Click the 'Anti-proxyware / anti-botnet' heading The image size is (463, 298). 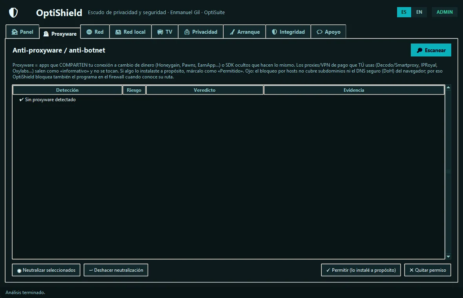click(59, 50)
